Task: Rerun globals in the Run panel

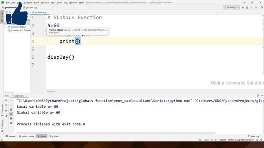Action: 6,100
